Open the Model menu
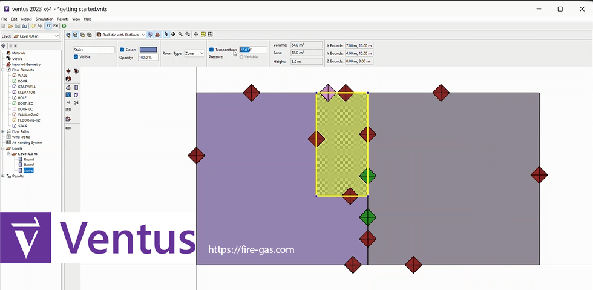The width and height of the screenshot is (593, 290). (27, 19)
